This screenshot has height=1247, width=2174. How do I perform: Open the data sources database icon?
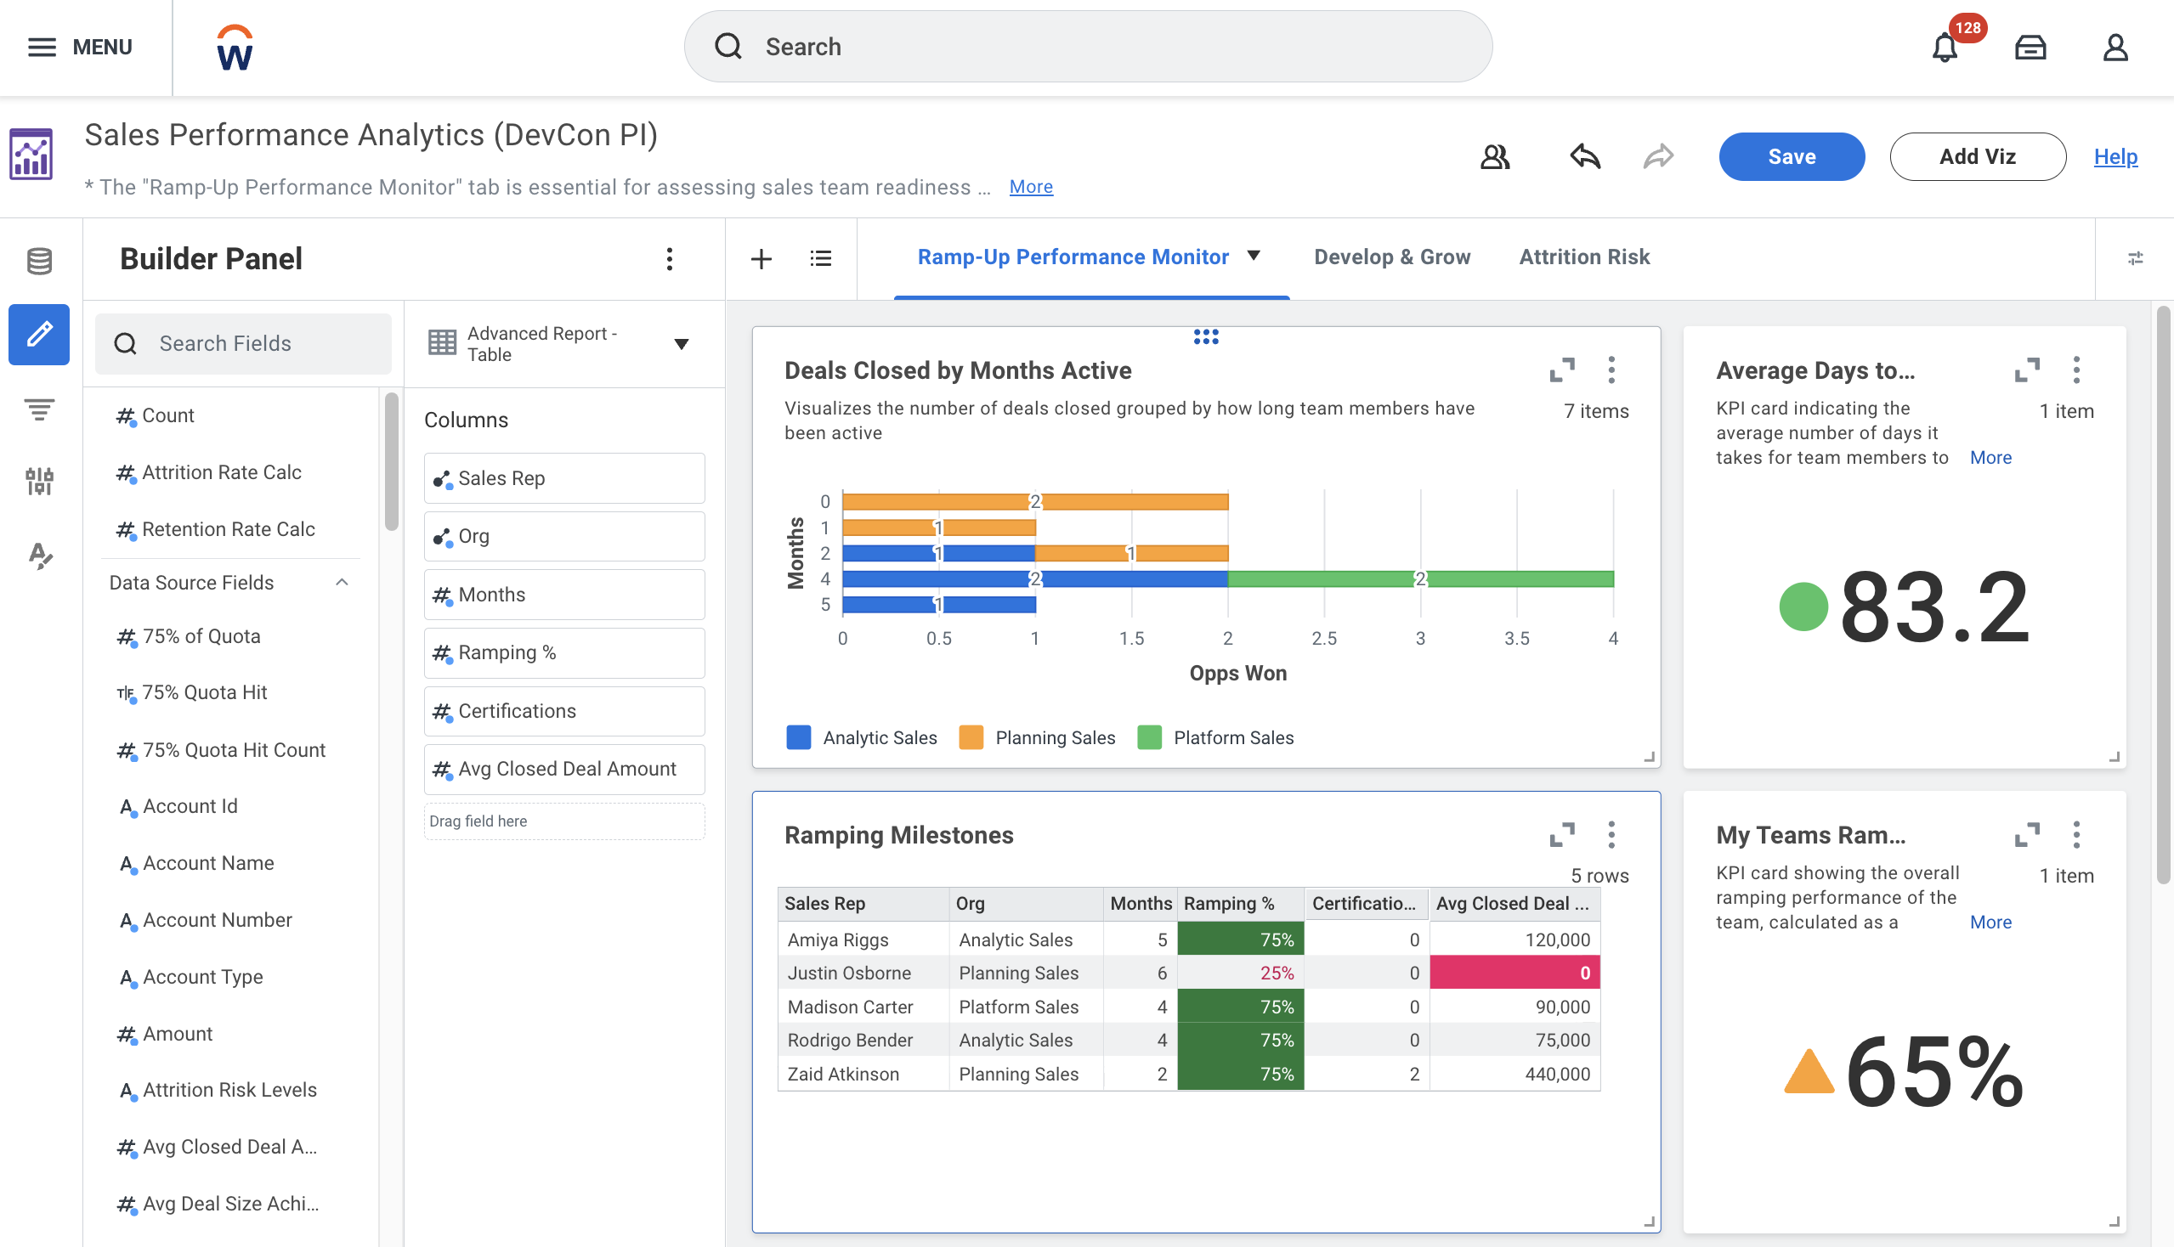[x=39, y=261]
